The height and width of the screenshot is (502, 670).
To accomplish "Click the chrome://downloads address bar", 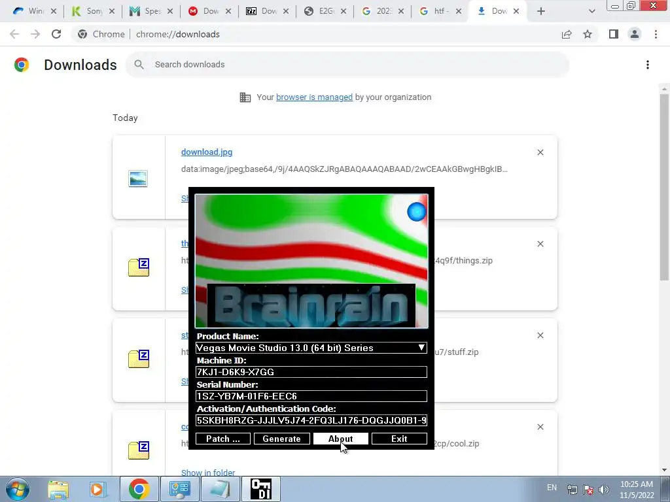I will [x=178, y=34].
